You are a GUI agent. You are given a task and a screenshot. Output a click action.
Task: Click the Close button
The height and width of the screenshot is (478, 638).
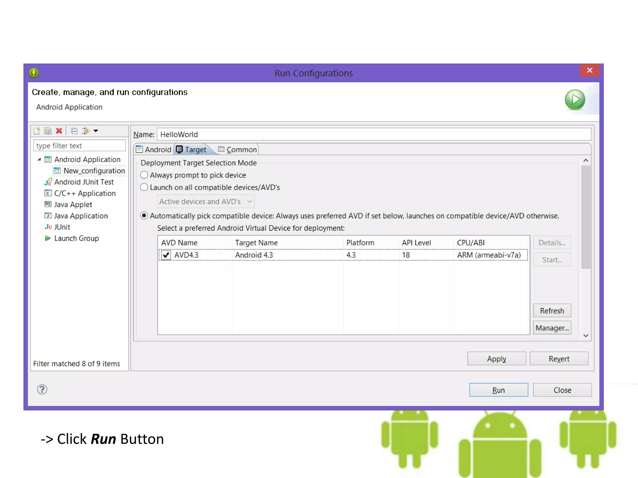[562, 390]
